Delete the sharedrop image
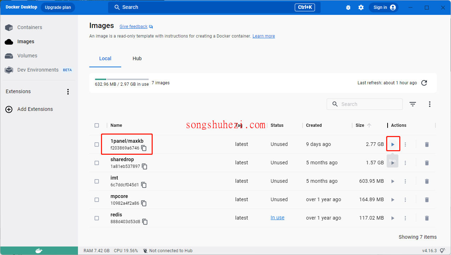This screenshot has width=451, height=255. point(427,163)
